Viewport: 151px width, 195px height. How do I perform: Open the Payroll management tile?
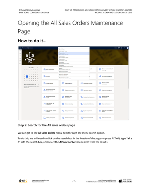(x=88, y=111)
